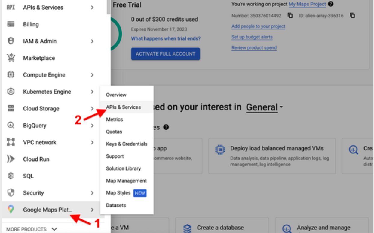
Task: Click the Google Maps Platform pin icon
Action: tap(11, 210)
